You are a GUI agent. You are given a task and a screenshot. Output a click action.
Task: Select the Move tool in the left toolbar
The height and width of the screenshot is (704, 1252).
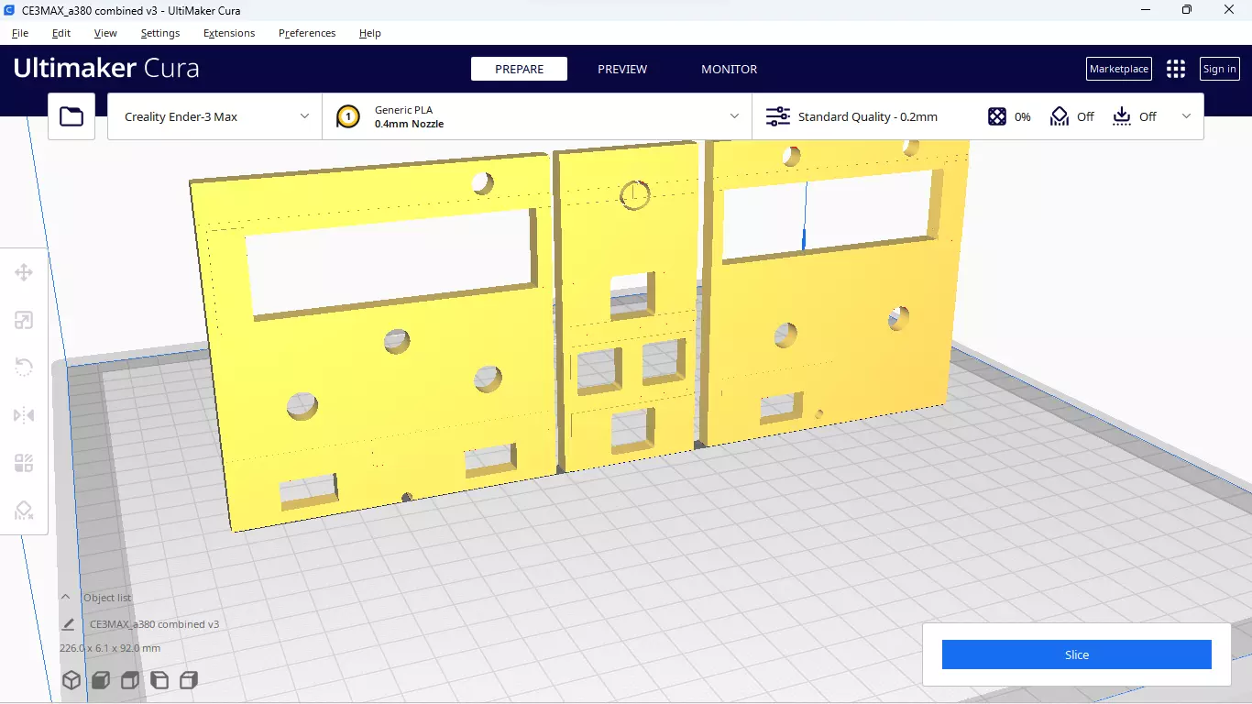point(24,272)
